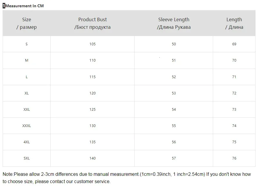Select sleeve length 53 for size XL
Image resolution: width=257 pixels, height=188 pixels.
(174, 93)
